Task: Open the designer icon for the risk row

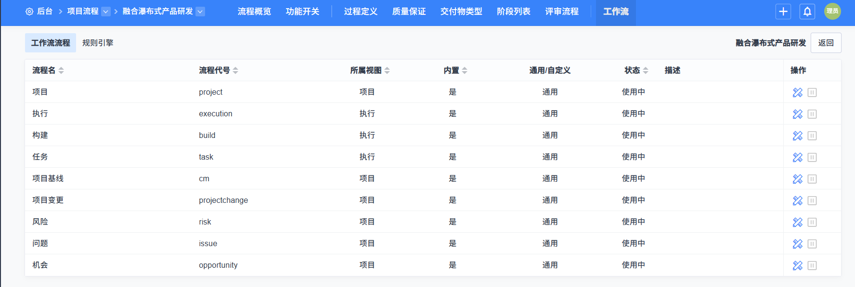Action: pyautogui.click(x=797, y=222)
